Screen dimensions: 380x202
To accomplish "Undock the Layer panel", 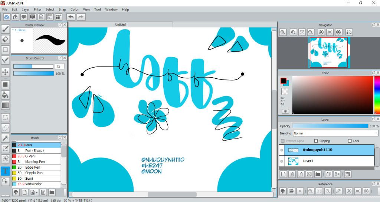I will coord(373,119).
